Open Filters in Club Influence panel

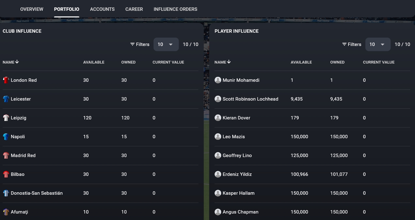coord(140,44)
